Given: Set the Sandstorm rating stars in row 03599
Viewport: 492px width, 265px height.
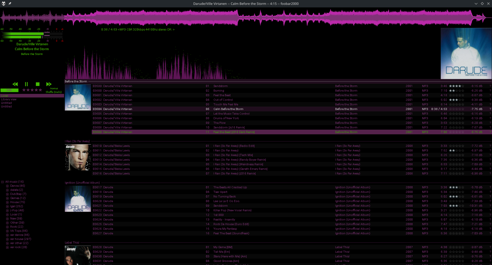Looking at the screenshot, I should pyautogui.click(x=456, y=86).
